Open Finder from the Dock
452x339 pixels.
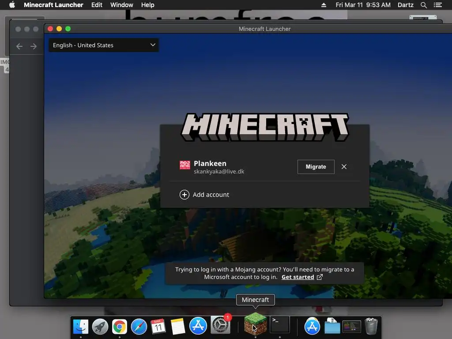[x=81, y=326]
